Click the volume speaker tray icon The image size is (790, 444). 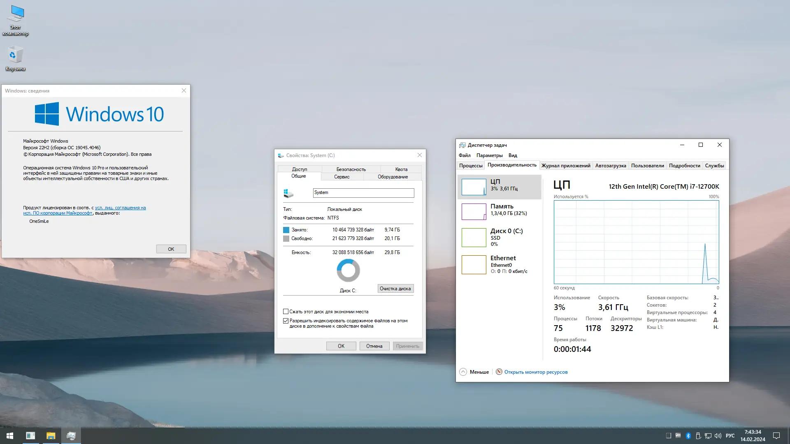718,436
